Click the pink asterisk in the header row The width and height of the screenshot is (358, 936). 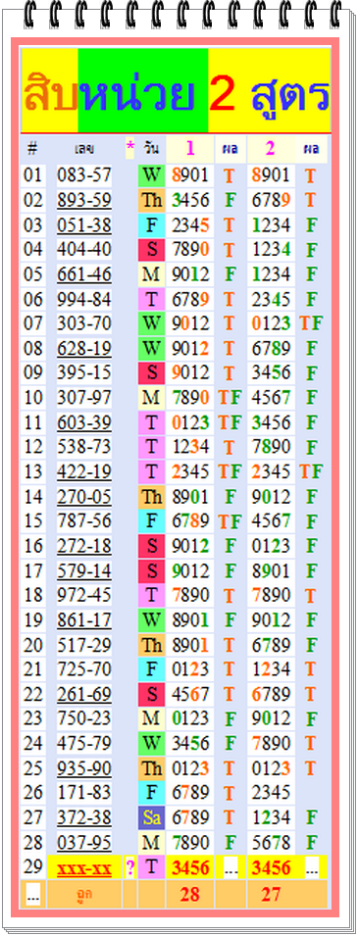130,147
